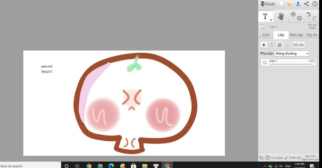
Task: Add a new layer with plus button
Action: coord(264,45)
